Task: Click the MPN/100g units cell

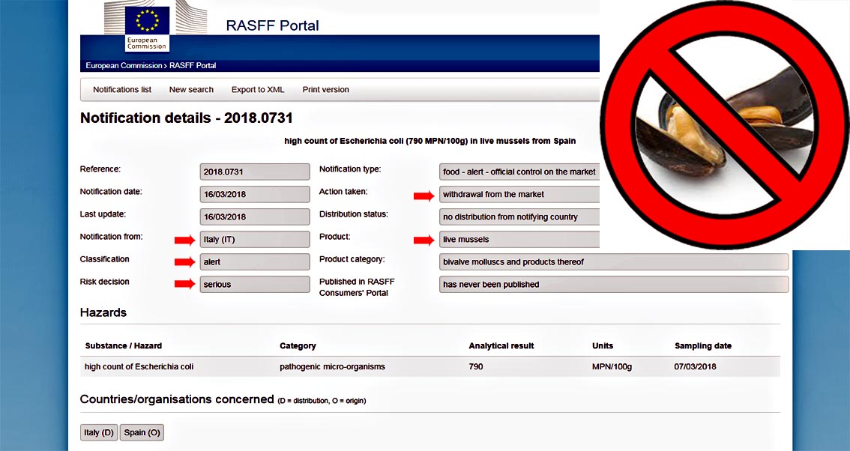Action: click(612, 367)
